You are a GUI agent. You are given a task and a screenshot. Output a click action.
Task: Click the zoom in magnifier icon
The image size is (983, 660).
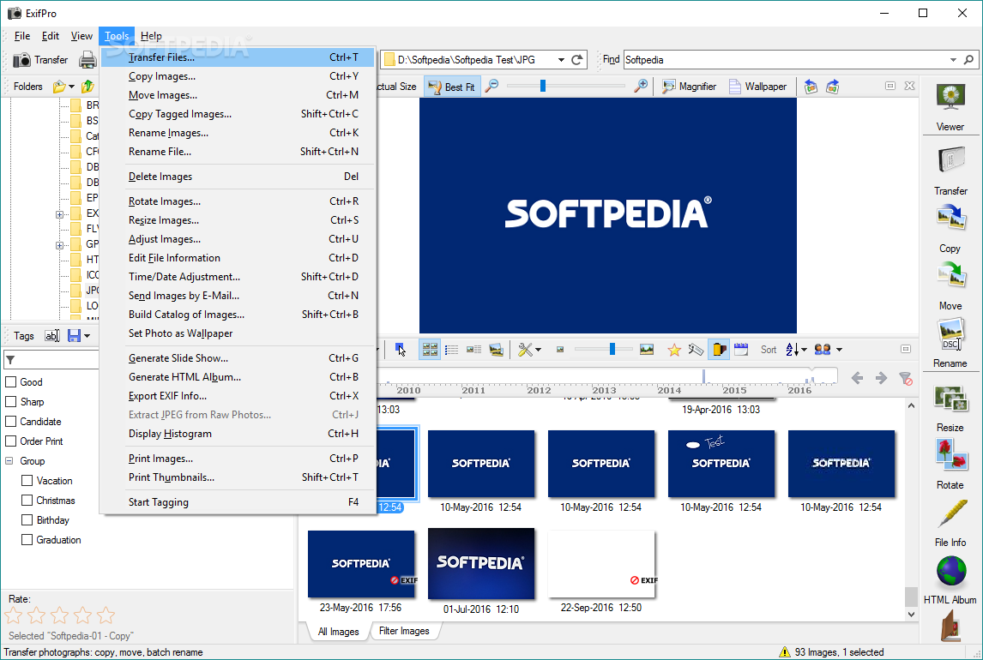[641, 86]
